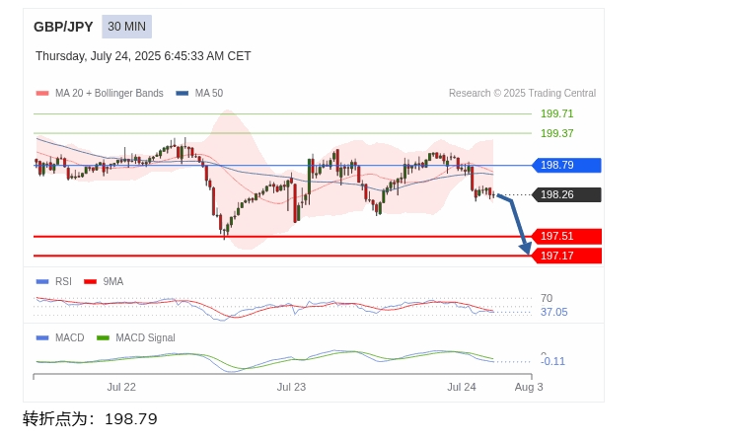Click the MA 50 legend swatch

(183, 94)
